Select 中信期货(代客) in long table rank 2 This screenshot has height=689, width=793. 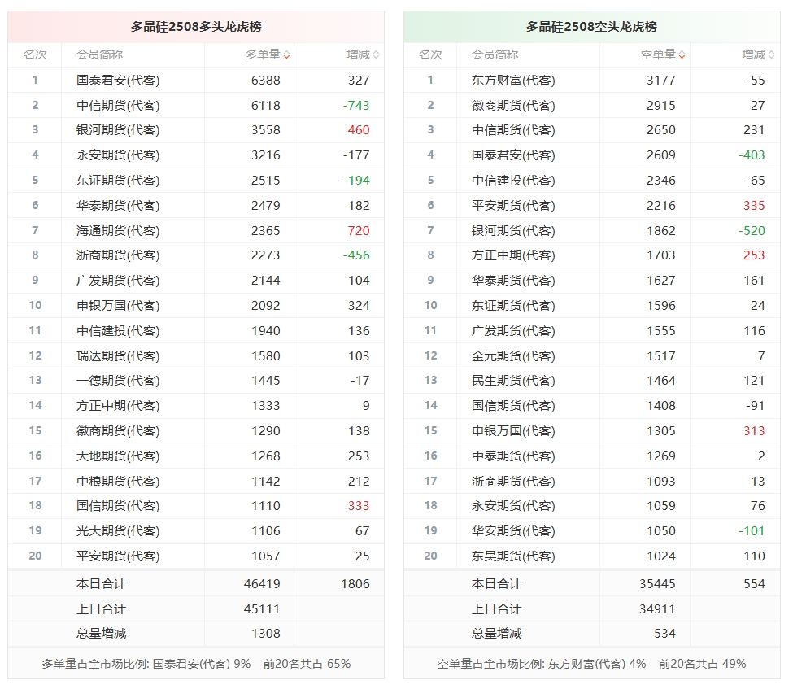[x=118, y=106]
